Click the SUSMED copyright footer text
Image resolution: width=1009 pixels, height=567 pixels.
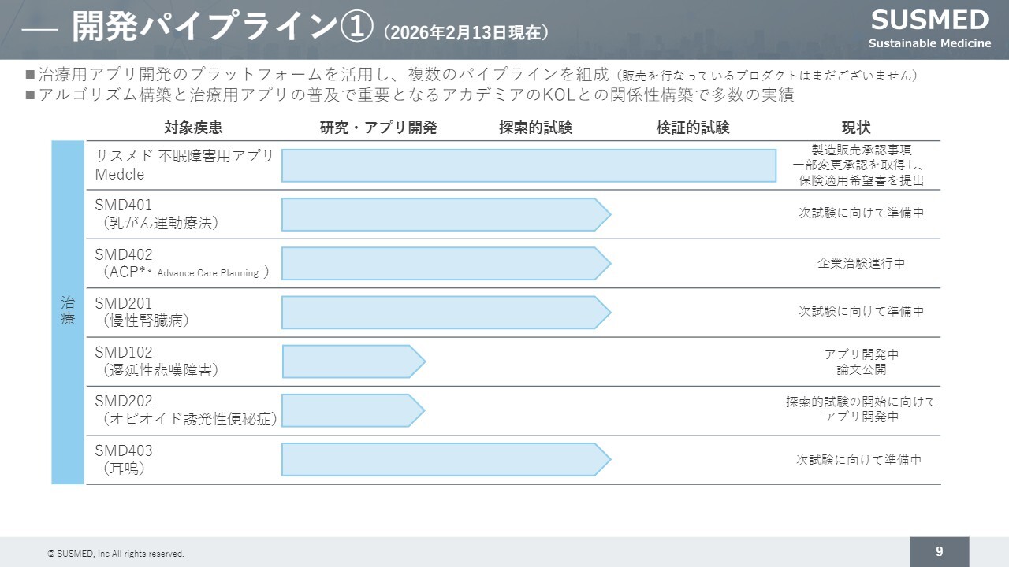tap(116, 554)
